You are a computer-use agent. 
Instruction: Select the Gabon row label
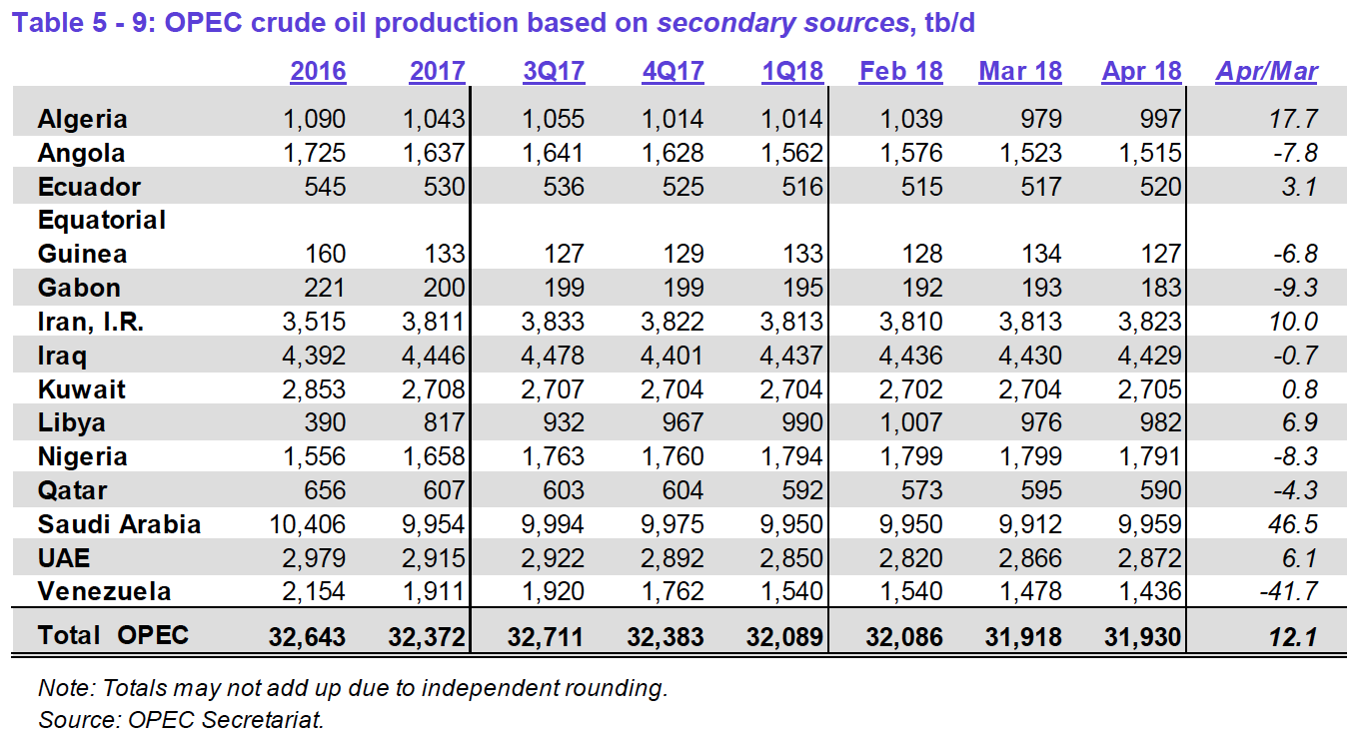tap(79, 288)
